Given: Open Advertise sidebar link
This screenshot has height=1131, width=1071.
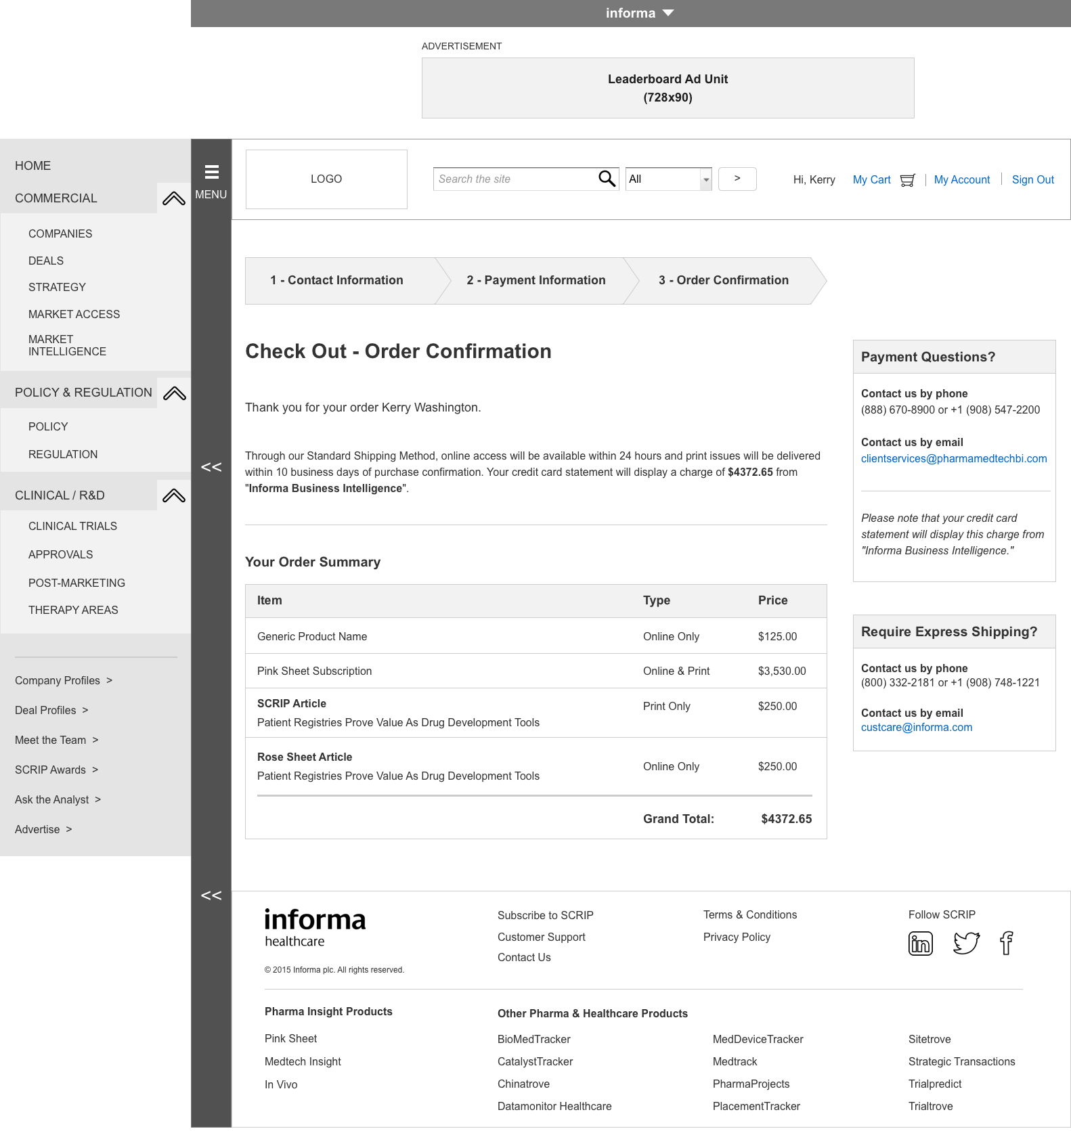Looking at the screenshot, I should [43, 830].
